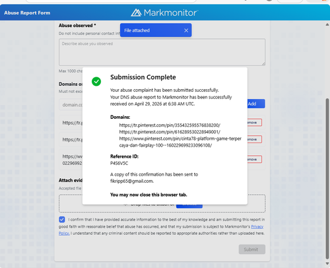The image size is (330, 268).
Task: Focus the Describe abuse you observed textarea
Action: coord(162,52)
